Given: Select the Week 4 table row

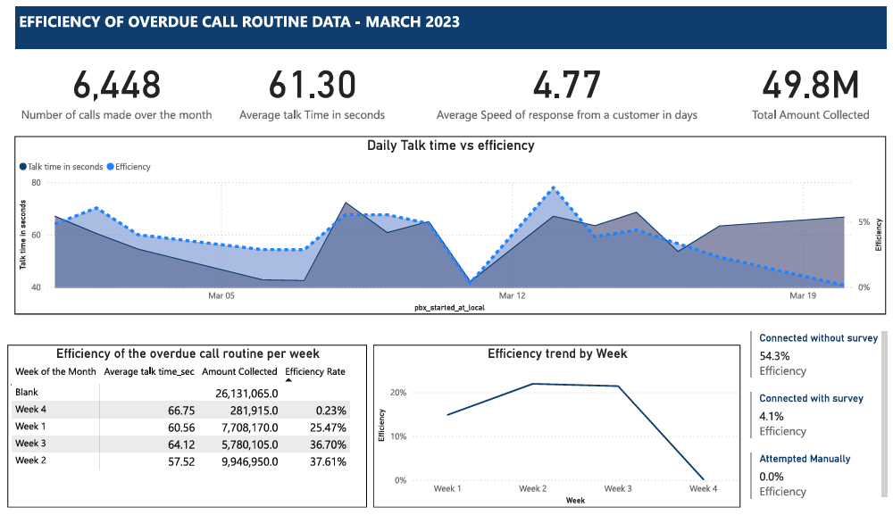Looking at the screenshot, I should (179, 409).
